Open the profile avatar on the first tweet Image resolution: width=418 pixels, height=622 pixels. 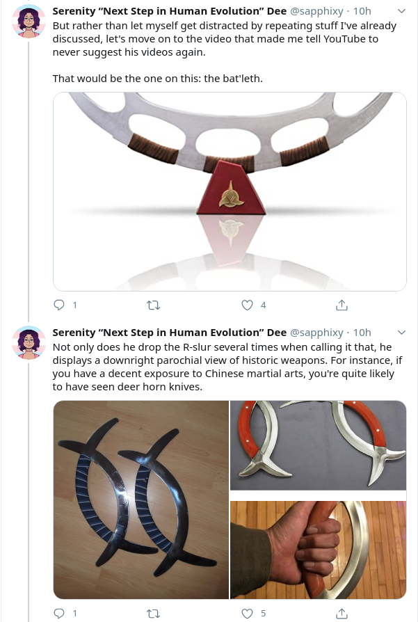click(29, 21)
